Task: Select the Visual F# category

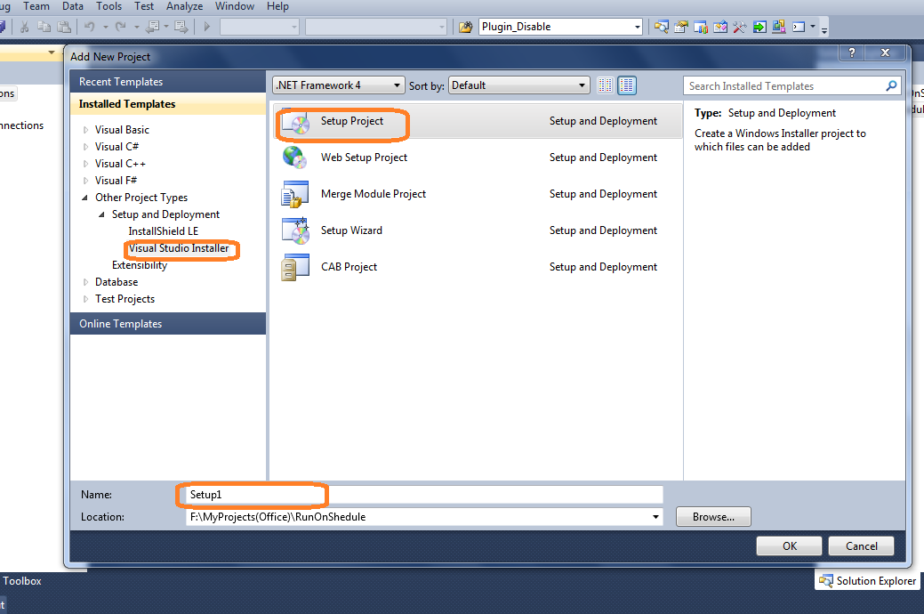Action: [x=117, y=181]
